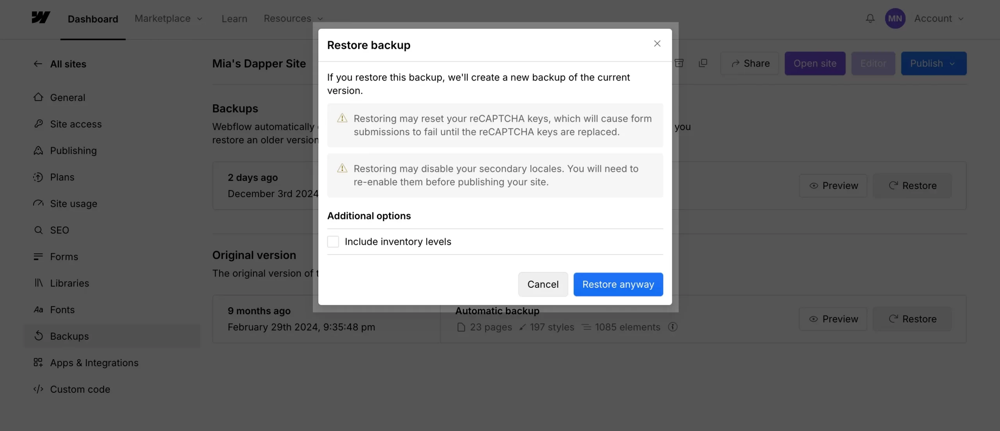This screenshot has width=1000, height=431.
Task: Click the Cancel button
Action: [543, 284]
